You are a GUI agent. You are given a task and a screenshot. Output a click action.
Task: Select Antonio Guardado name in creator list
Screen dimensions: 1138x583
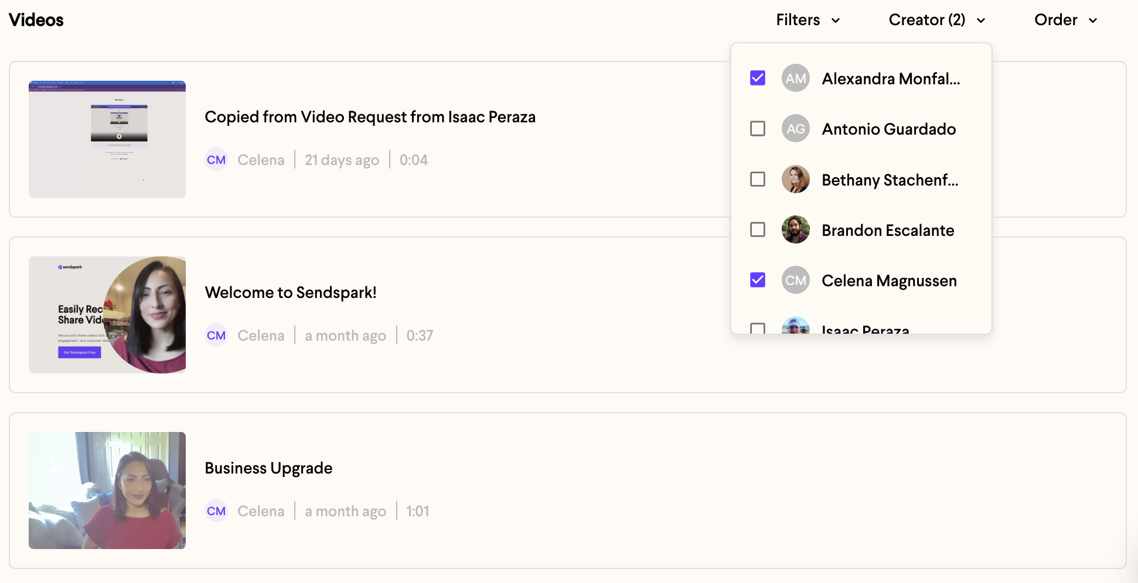888,129
